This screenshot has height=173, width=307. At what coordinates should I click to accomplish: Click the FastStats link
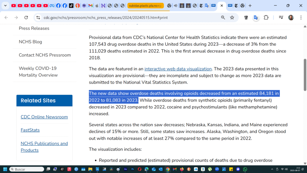[30, 130]
